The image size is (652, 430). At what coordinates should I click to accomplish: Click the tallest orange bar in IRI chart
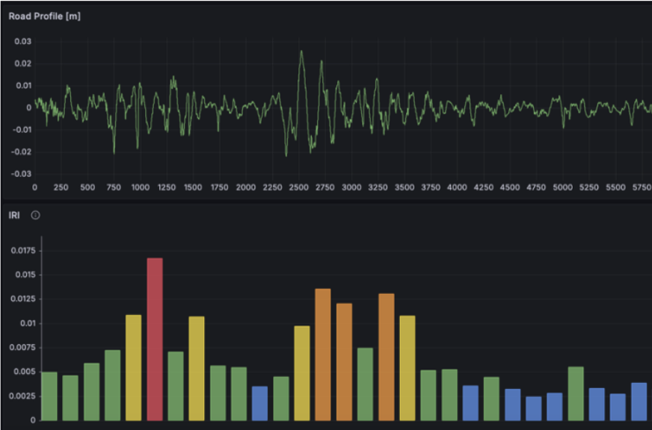[323, 354]
